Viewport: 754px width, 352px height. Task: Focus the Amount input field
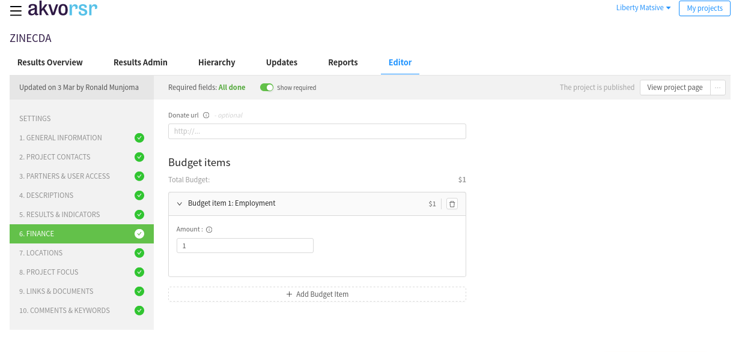tap(245, 246)
